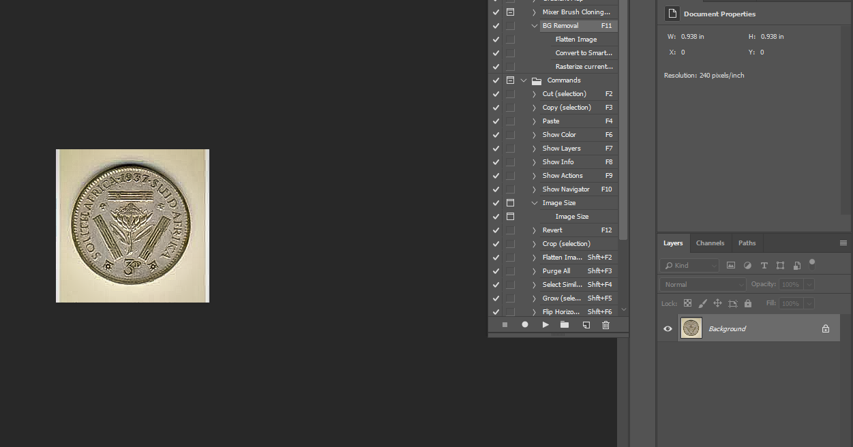Select the Grow (selection) Shft+F5 action
Image resolution: width=853 pixels, height=447 pixels.
pos(579,298)
